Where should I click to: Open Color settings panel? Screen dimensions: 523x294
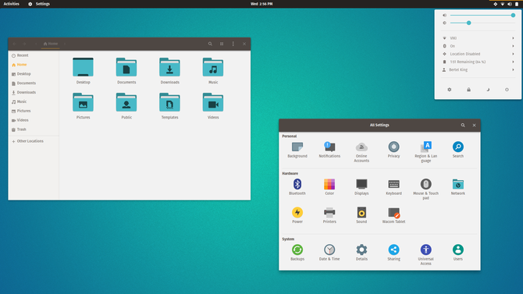pyautogui.click(x=329, y=187)
